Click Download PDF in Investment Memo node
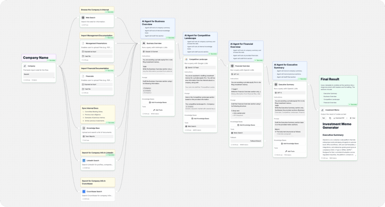The image size is (385, 207). click(x=339, y=118)
